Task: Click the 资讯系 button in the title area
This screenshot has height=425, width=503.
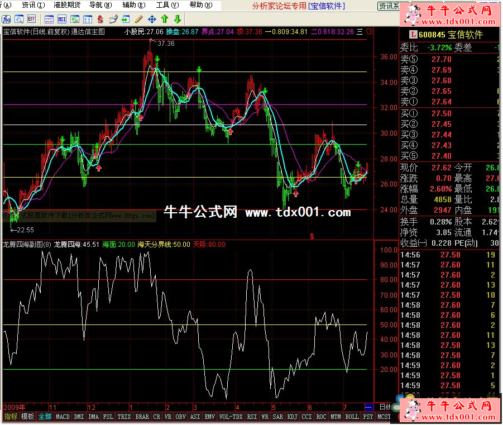Action: click(389, 6)
